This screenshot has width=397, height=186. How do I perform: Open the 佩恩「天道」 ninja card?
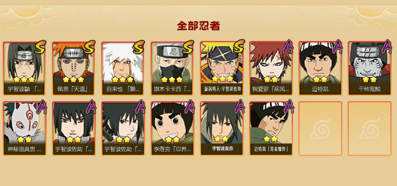[x=74, y=68]
